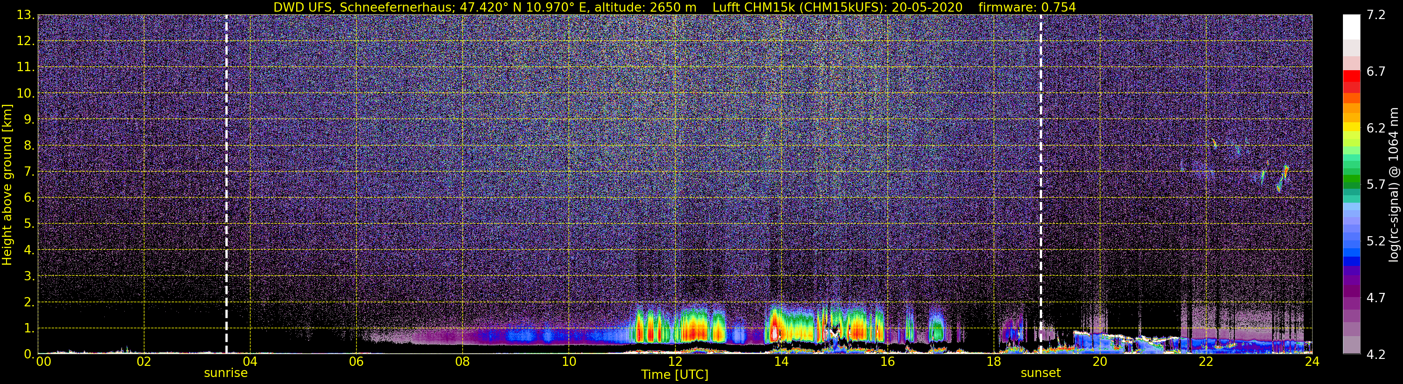Click the time axis tick '04'

[250, 362]
